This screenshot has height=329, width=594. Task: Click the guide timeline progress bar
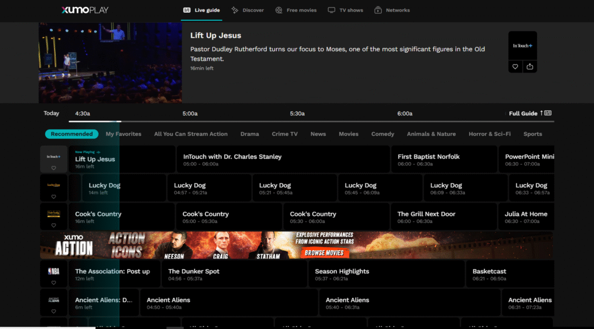pos(311,121)
